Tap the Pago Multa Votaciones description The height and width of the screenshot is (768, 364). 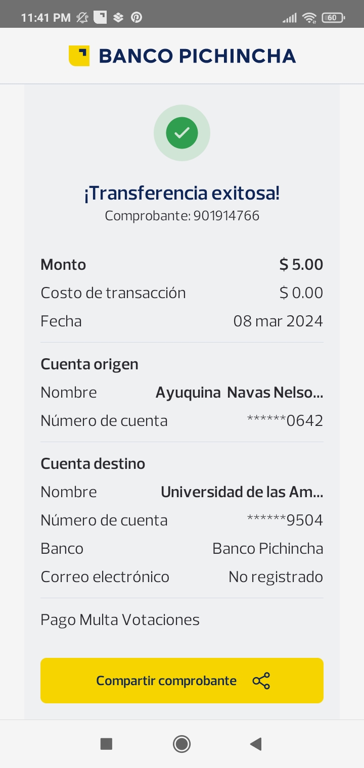120,620
